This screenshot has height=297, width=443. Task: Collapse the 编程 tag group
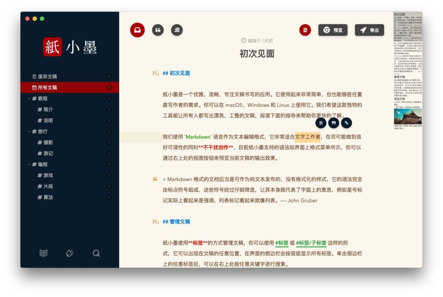29,165
